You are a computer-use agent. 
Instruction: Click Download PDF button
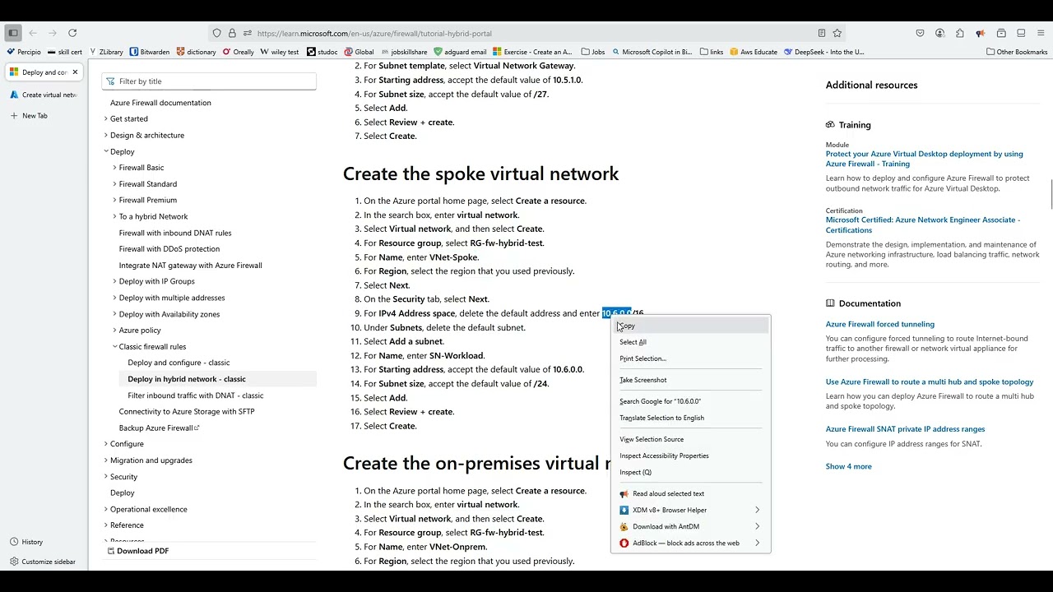[x=137, y=551]
